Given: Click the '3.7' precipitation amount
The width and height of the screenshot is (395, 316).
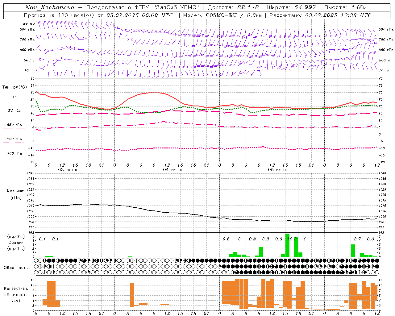Looking at the screenshot, I should coord(357,239).
